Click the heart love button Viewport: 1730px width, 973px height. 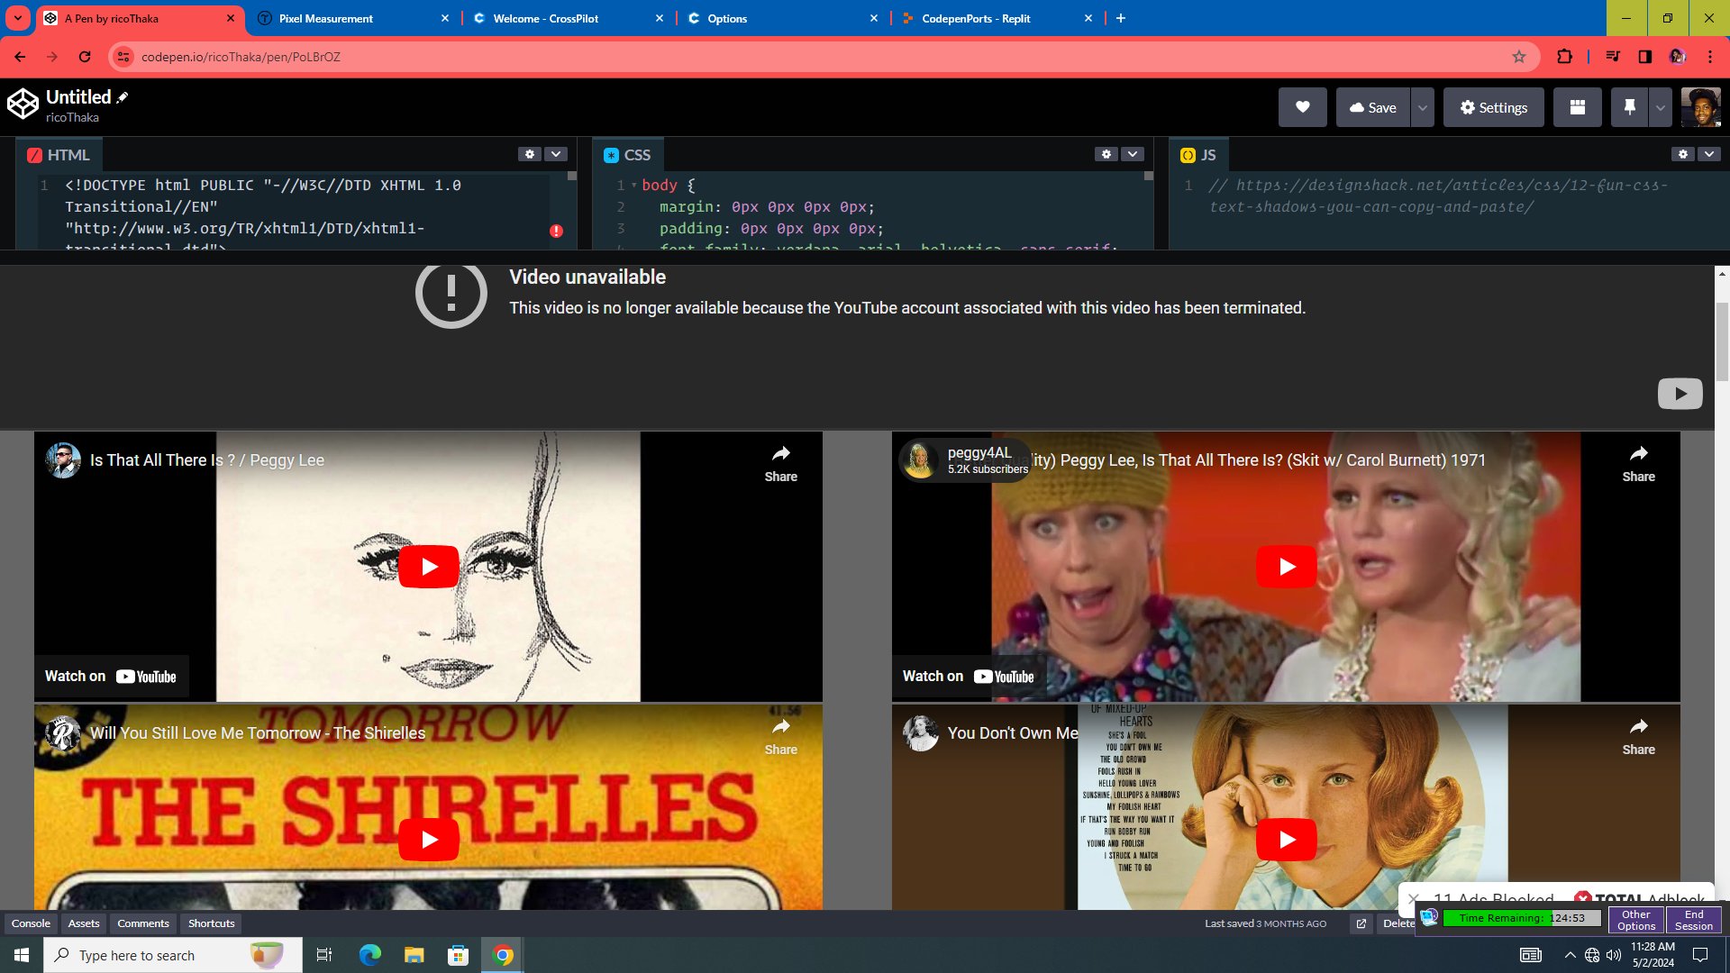coord(1302,107)
